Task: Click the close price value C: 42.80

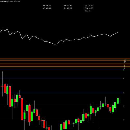Action: click(47, 8)
